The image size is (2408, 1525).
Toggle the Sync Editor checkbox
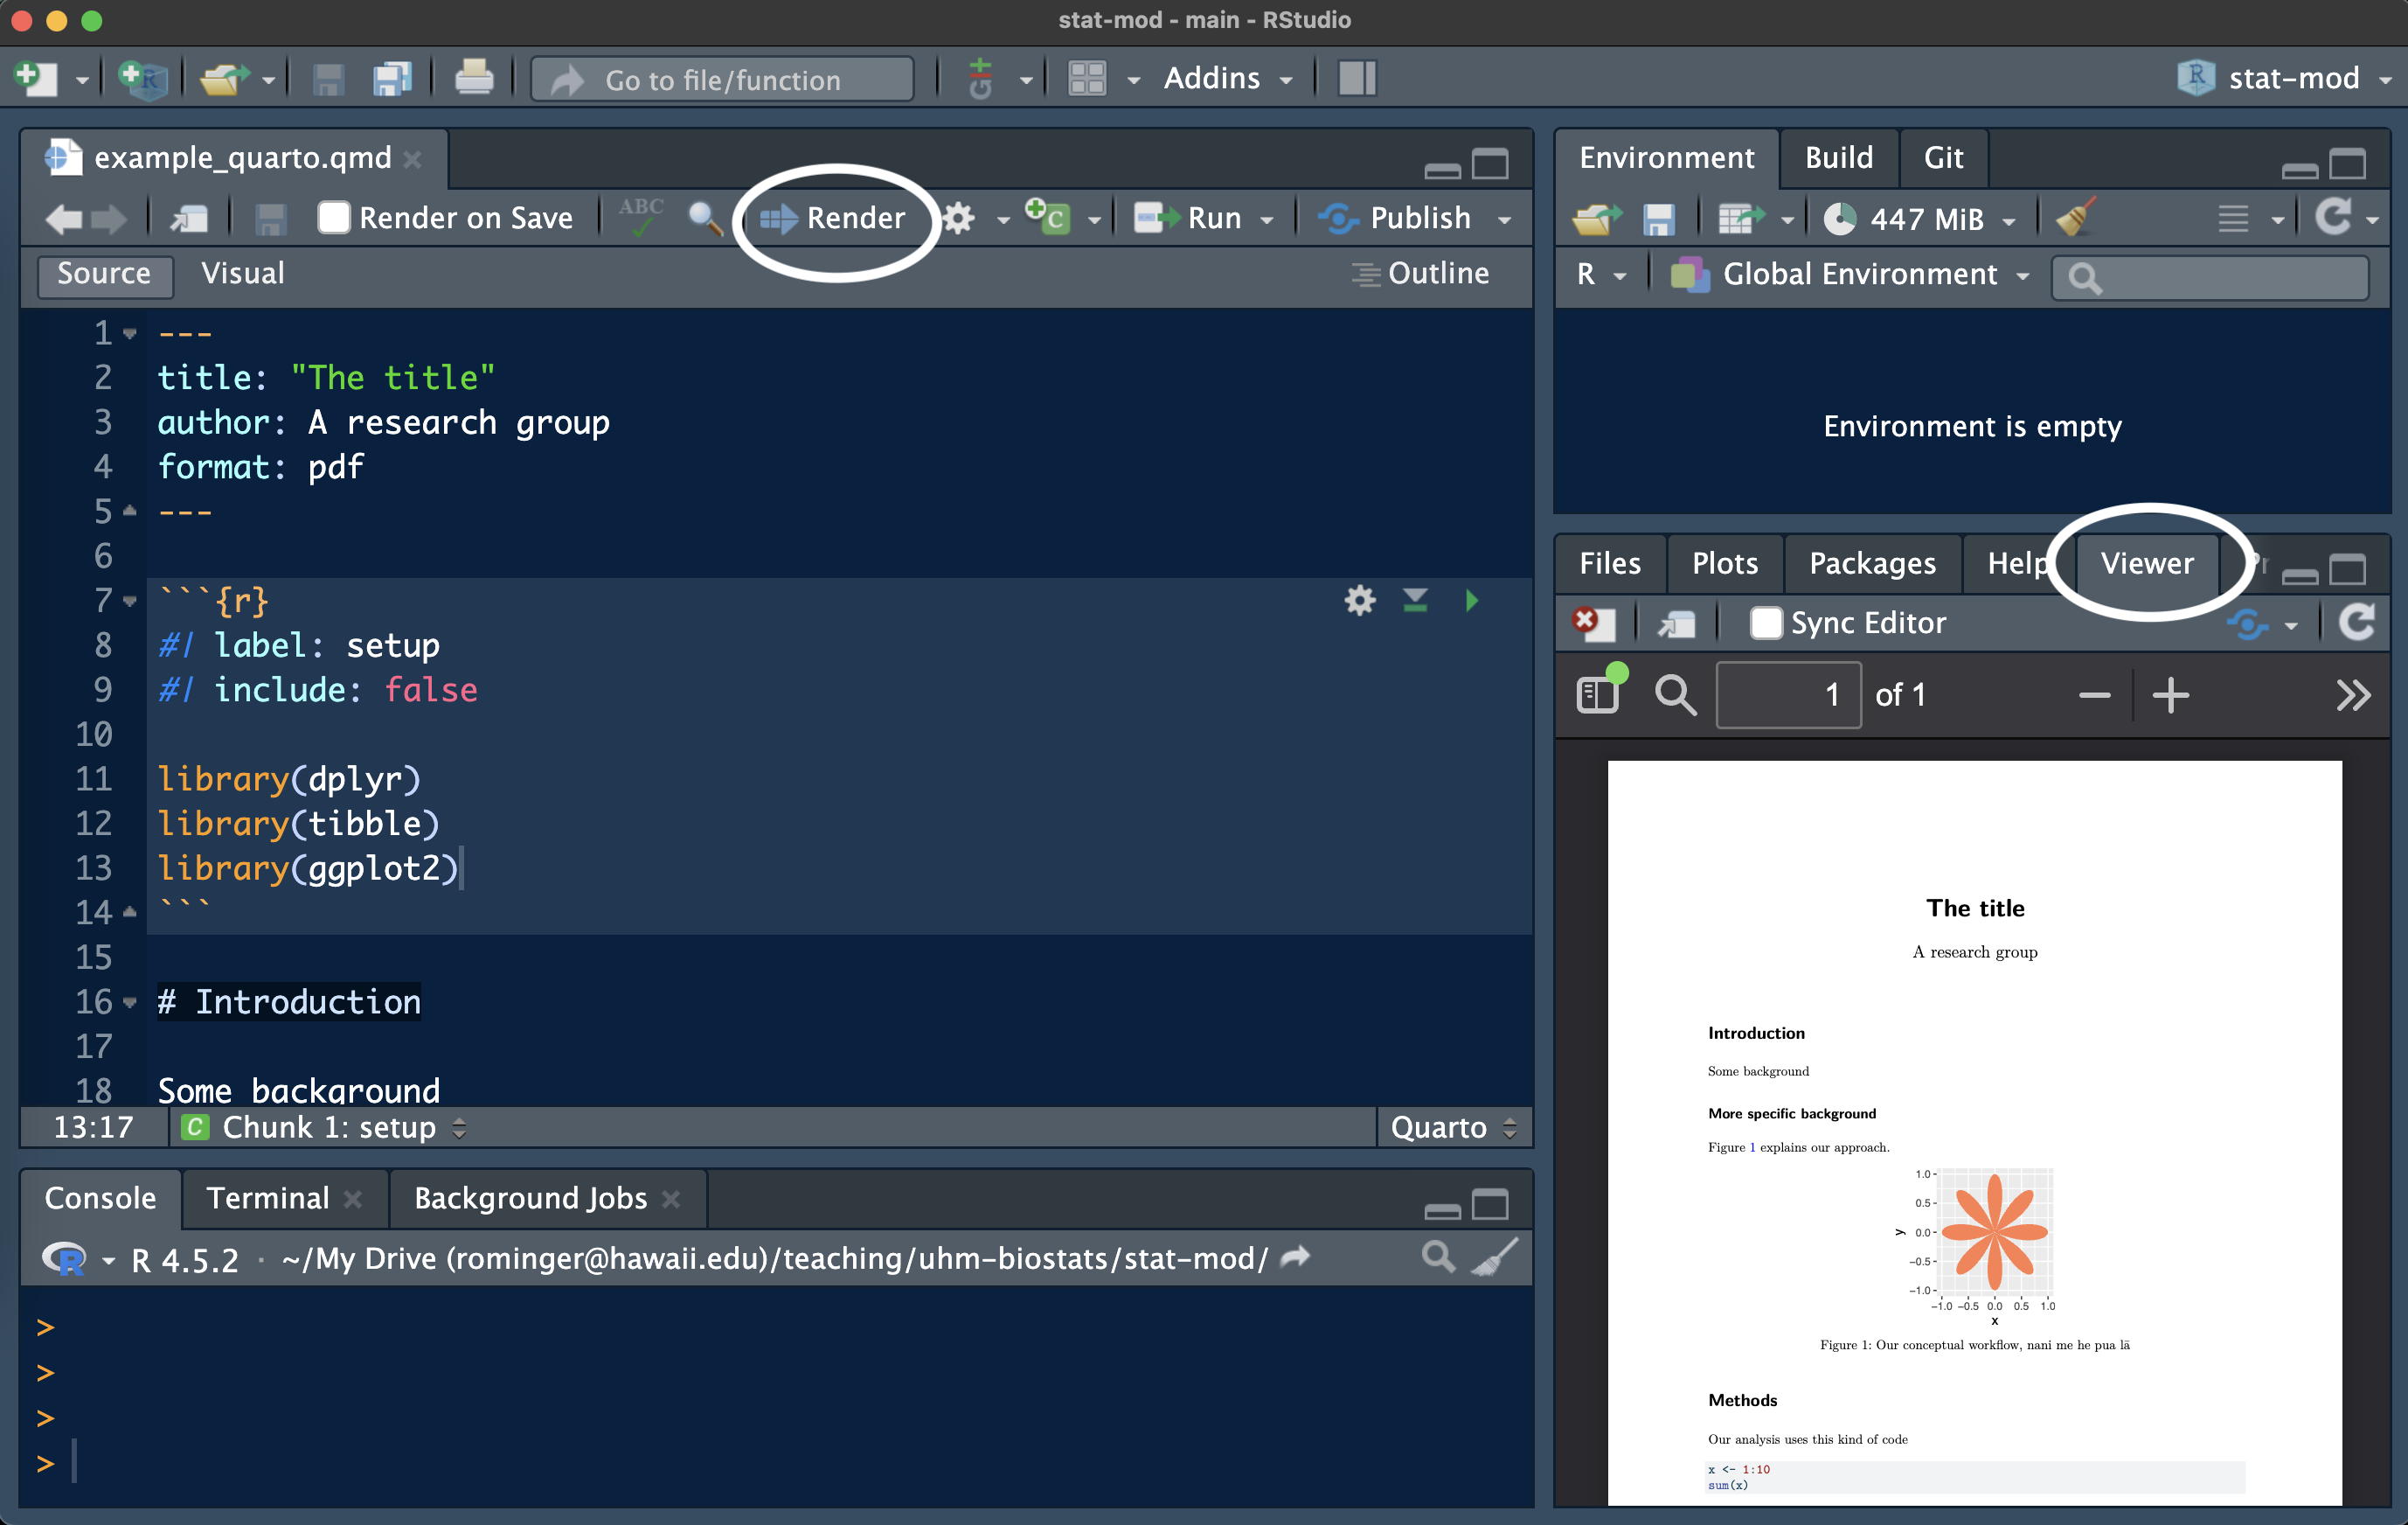coord(1765,623)
